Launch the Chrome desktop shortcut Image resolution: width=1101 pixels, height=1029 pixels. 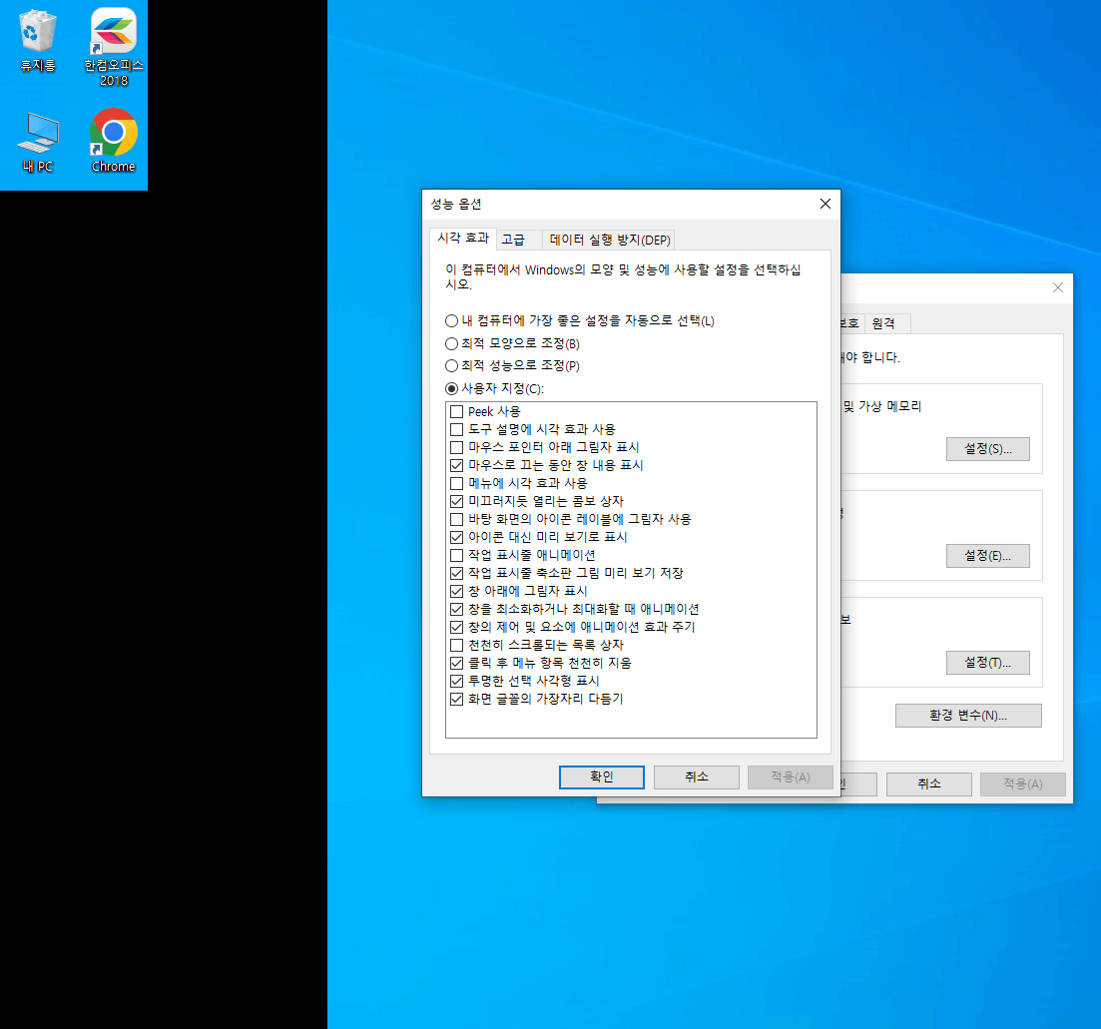pos(113,141)
